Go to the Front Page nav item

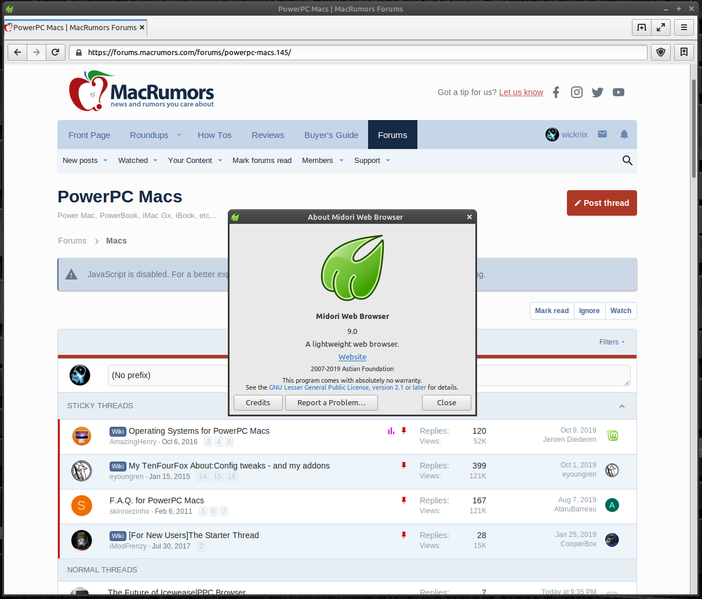[89, 135]
